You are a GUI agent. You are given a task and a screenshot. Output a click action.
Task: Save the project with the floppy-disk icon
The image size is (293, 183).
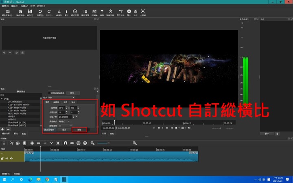(30, 13)
